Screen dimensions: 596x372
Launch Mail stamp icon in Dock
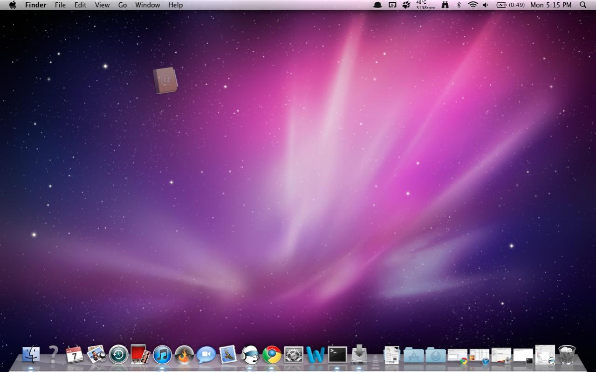coord(228,355)
